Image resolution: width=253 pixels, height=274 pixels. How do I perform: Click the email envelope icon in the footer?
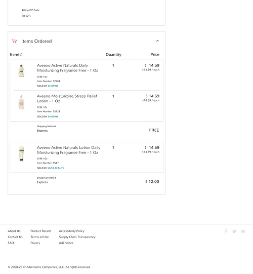click(243, 231)
